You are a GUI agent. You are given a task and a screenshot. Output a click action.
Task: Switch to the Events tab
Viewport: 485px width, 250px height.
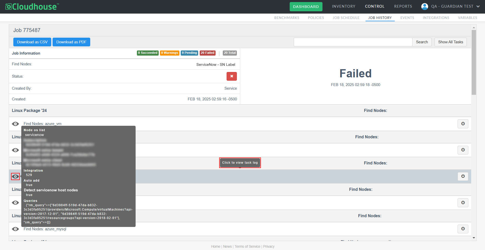[407, 18]
